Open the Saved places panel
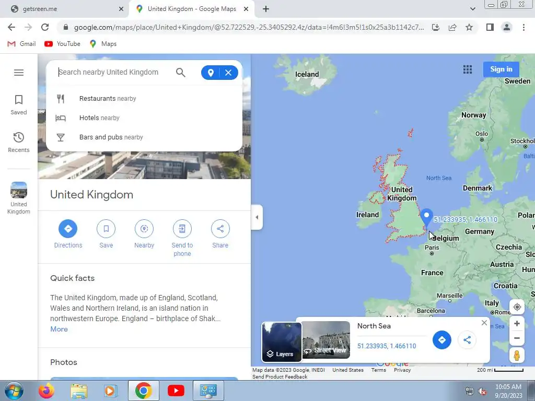This screenshot has height=401, width=535. 18,105
